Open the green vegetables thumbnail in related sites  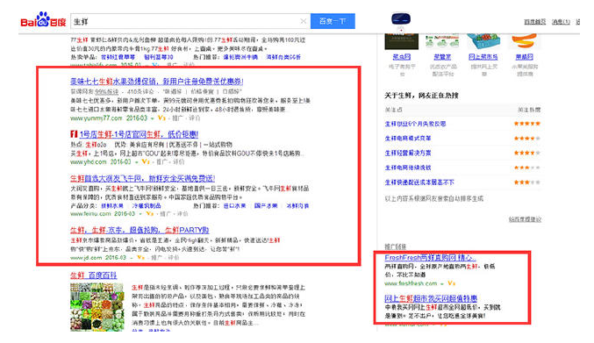(442, 41)
